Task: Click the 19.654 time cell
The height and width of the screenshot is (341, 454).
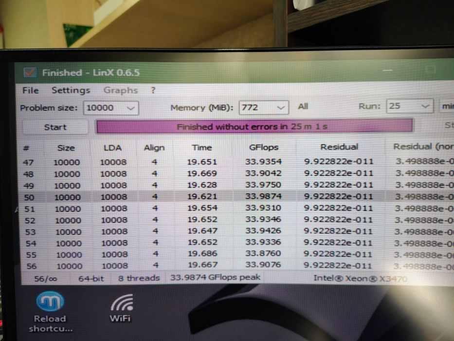Action: [202, 208]
